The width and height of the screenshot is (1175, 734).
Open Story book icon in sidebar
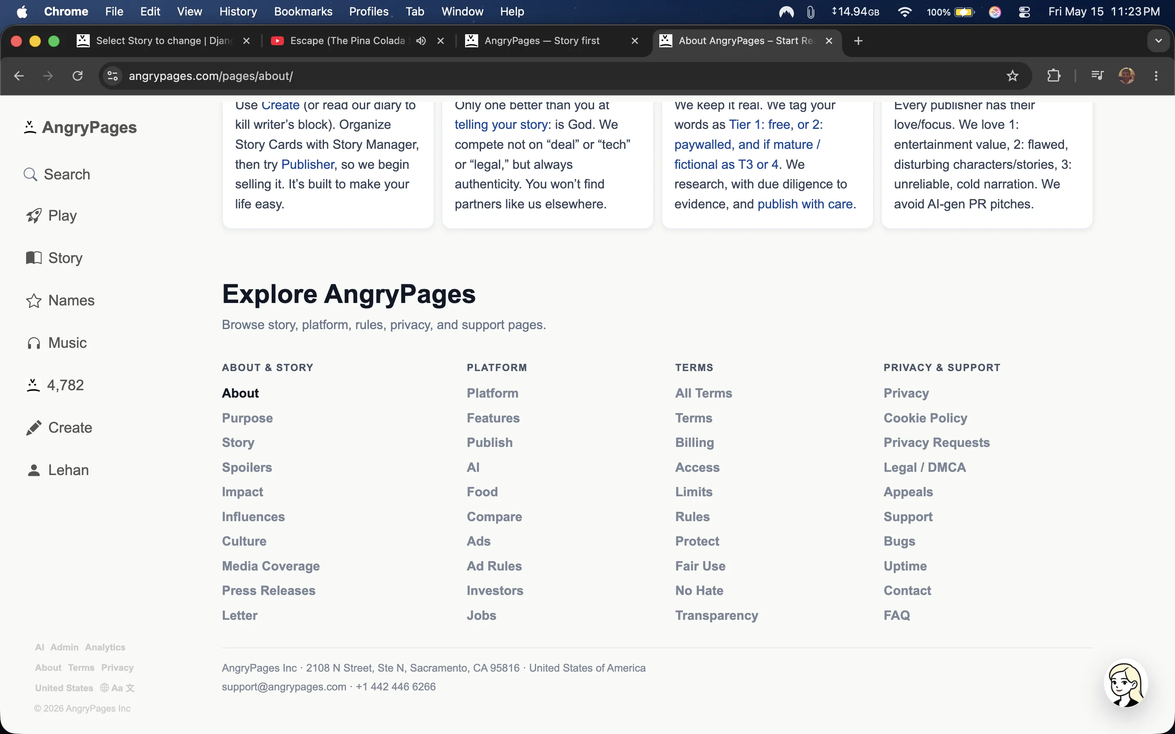pyautogui.click(x=54, y=258)
